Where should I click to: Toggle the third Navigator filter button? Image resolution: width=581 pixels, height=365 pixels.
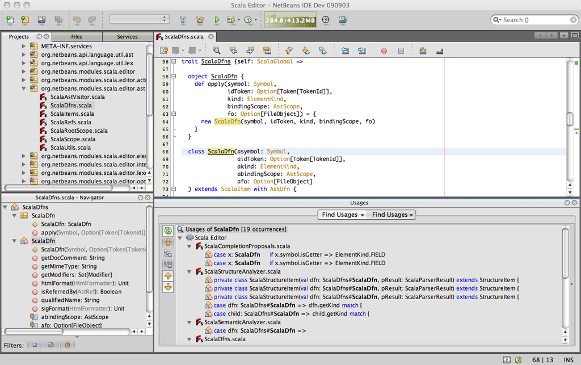(67, 345)
